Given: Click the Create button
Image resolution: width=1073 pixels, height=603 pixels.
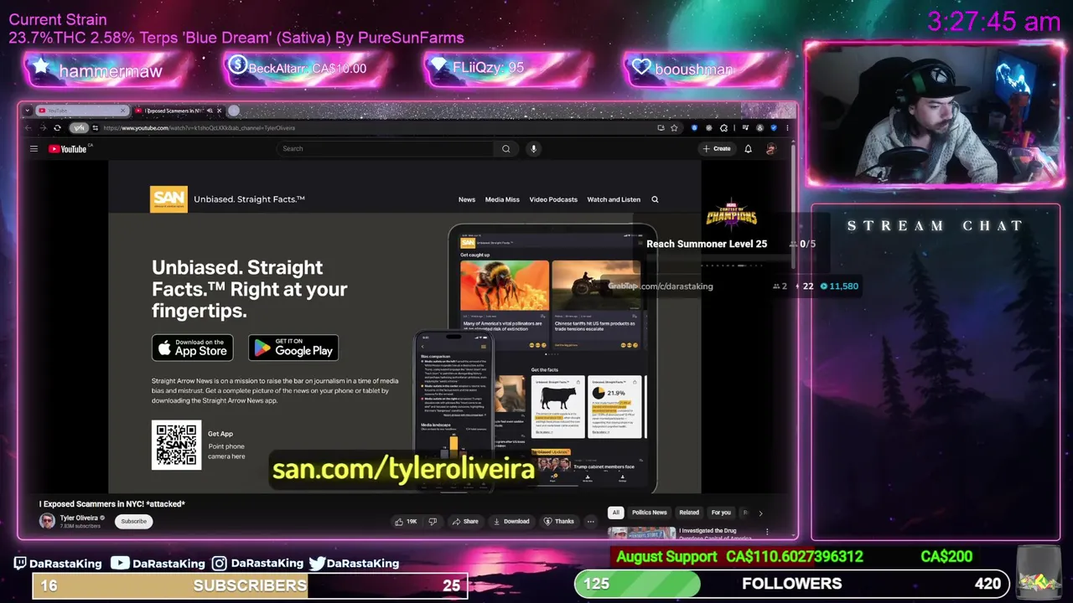Looking at the screenshot, I should tap(717, 149).
